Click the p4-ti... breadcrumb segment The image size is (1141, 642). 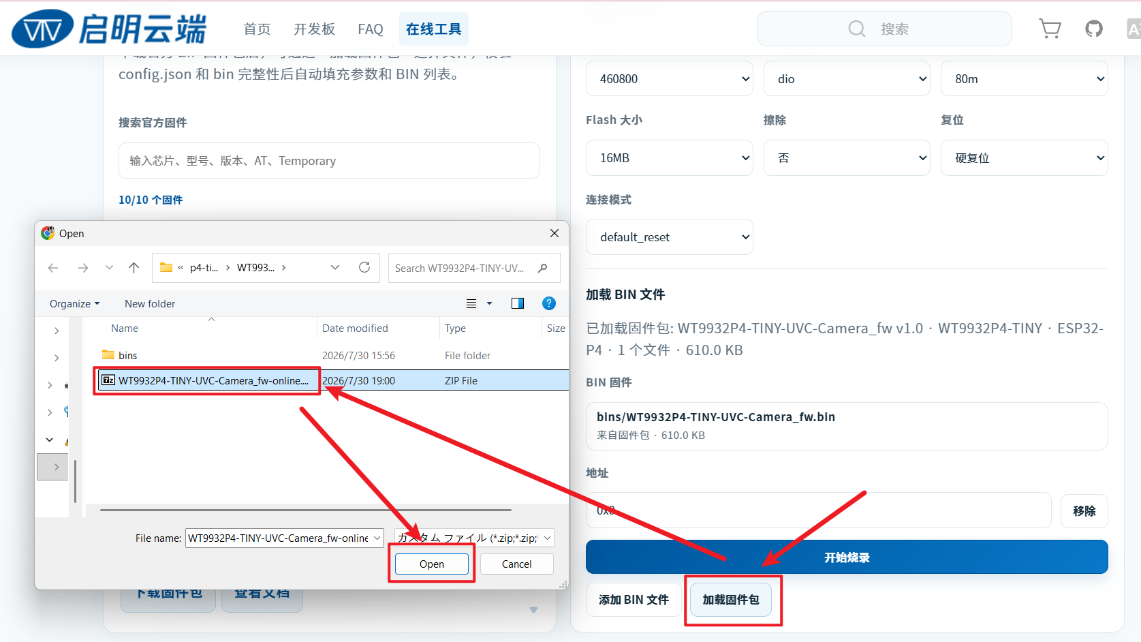coord(204,268)
